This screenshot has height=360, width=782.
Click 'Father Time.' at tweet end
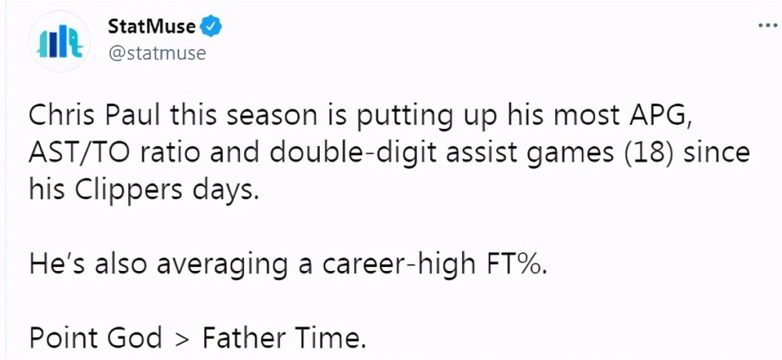pos(281,338)
